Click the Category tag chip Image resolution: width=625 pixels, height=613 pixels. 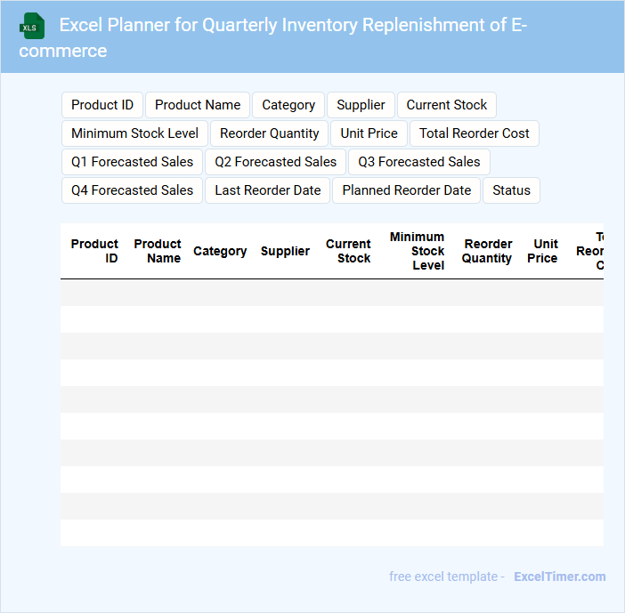288,105
